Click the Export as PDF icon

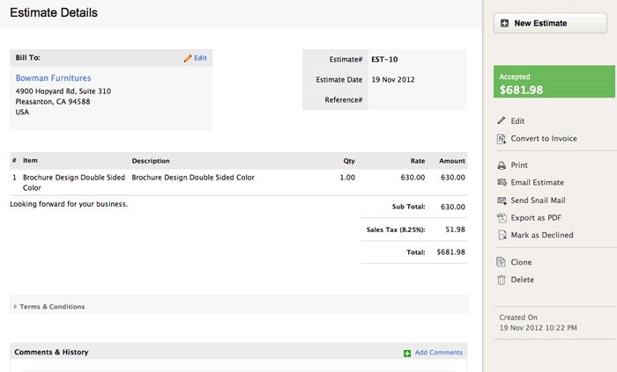(501, 218)
